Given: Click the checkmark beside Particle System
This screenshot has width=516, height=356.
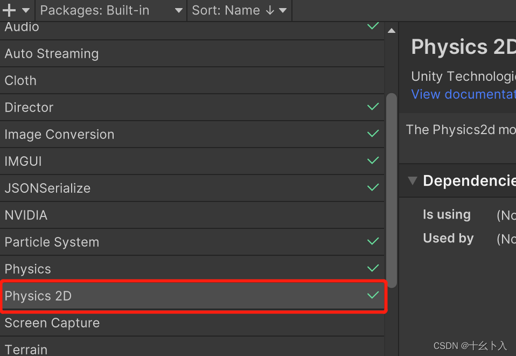Looking at the screenshot, I should pos(373,241).
